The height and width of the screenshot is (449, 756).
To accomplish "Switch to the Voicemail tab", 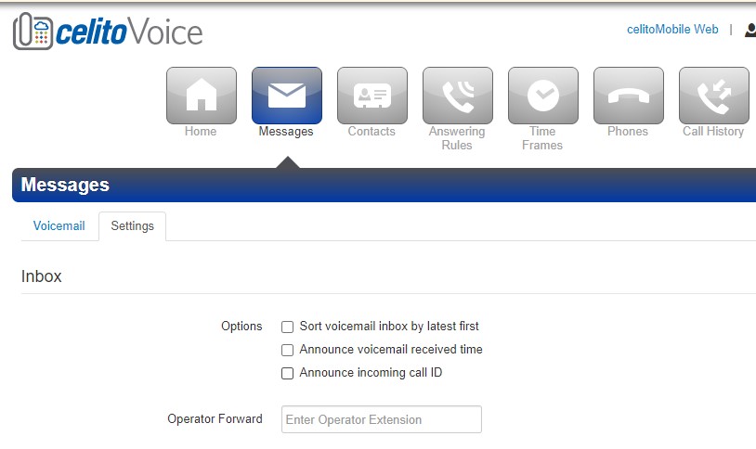I will point(59,226).
